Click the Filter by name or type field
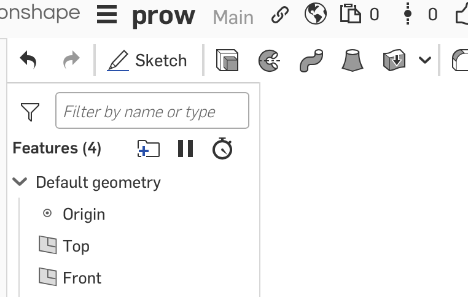 [x=152, y=111]
